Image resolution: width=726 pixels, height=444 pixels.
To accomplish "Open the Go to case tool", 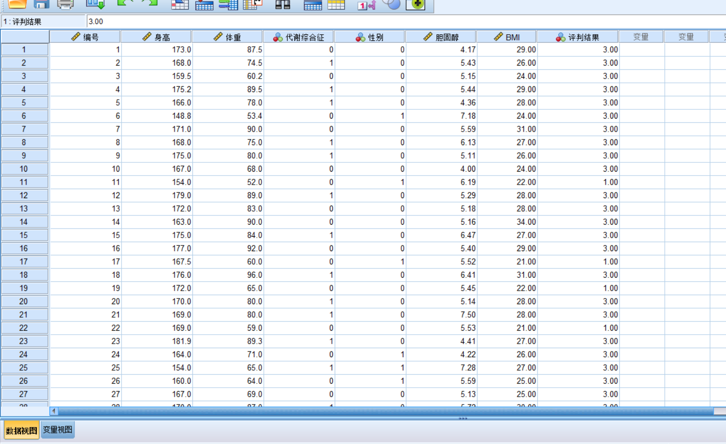I will click(x=180, y=5).
